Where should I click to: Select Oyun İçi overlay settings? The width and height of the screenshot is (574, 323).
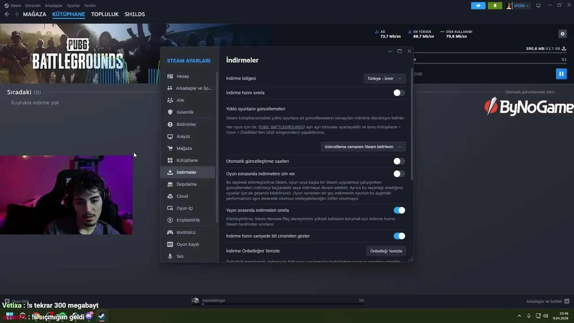point(189,208)
